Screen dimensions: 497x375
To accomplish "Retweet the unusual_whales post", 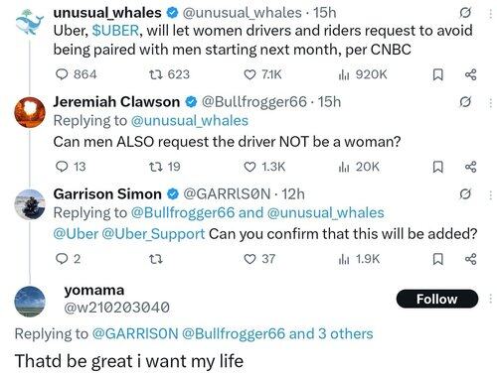I will click(x=169, y=74).
